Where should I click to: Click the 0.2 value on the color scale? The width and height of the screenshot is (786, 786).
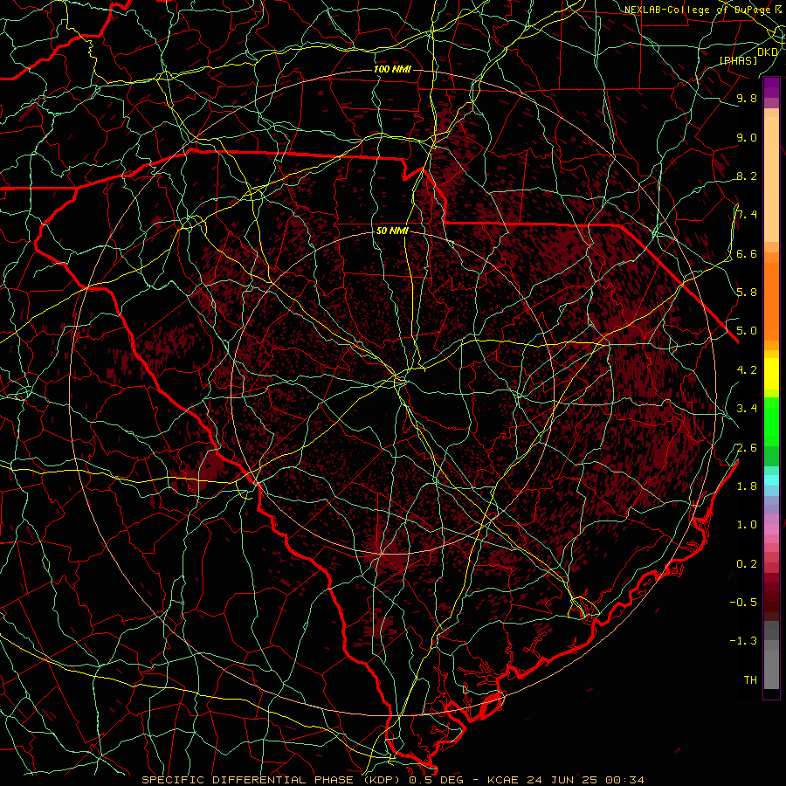pos(747,564)
